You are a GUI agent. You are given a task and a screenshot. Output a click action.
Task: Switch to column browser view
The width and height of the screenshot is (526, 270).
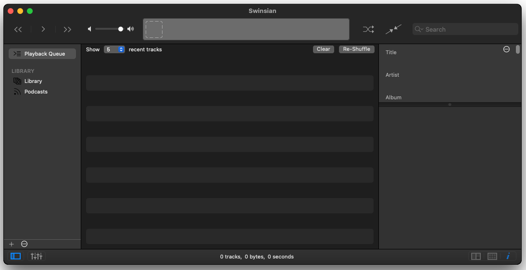point(476,256)
